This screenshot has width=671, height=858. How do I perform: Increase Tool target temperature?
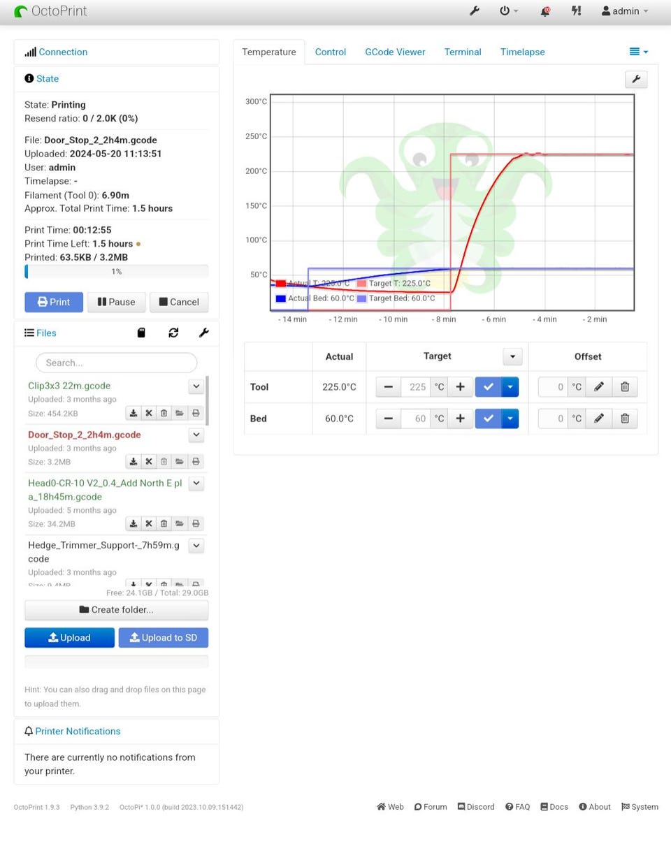[x=460, y=386]
